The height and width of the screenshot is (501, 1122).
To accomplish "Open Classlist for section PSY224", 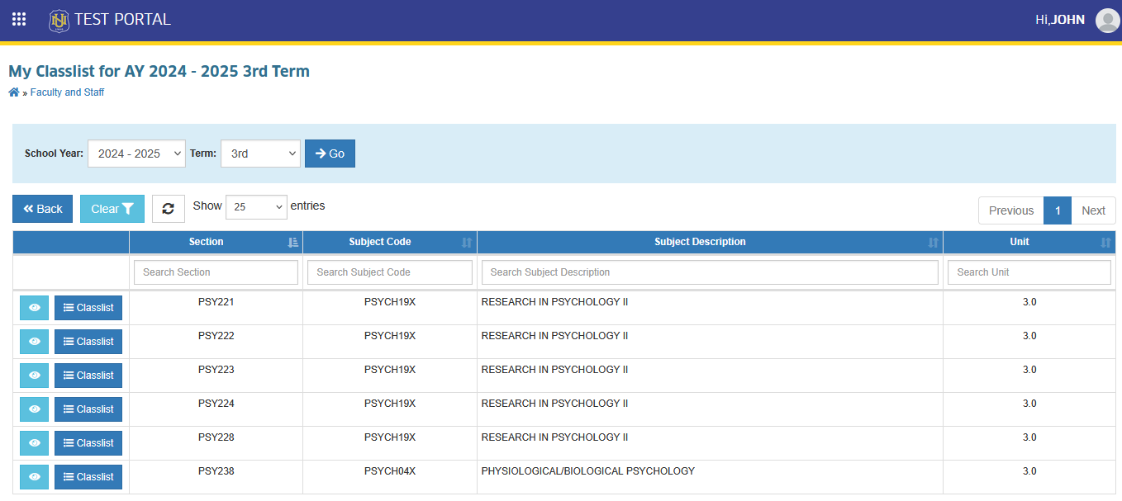I will (88, 409).
